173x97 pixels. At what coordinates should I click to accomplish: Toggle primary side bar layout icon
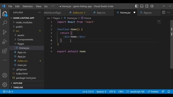[137, 6]
